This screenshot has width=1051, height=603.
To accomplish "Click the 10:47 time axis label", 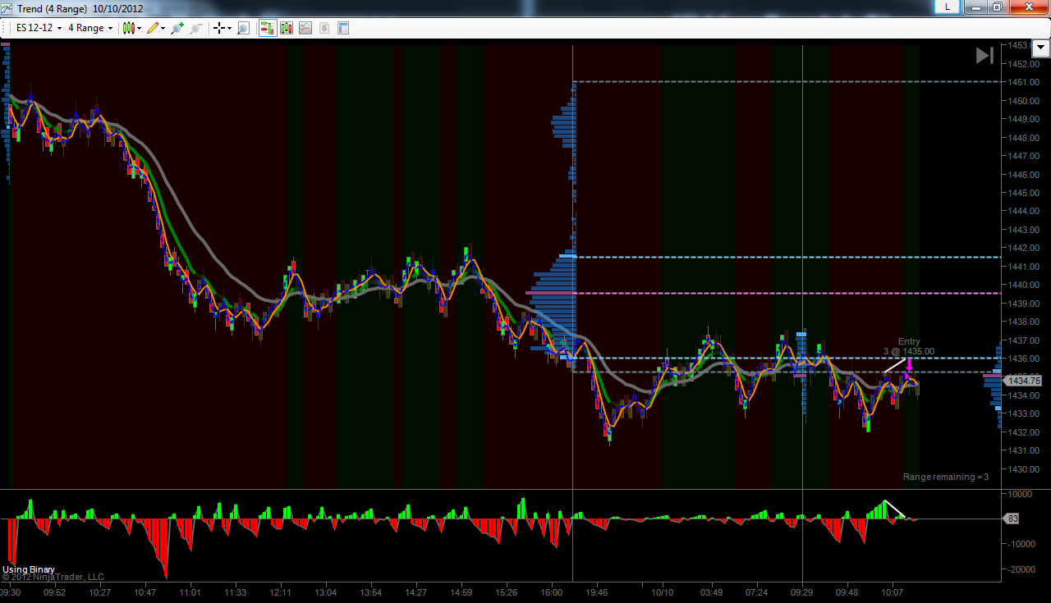I will [x=145, y=592].
